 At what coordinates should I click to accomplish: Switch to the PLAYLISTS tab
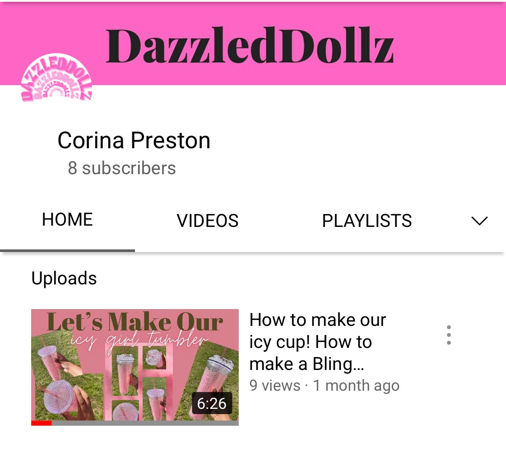367,221
